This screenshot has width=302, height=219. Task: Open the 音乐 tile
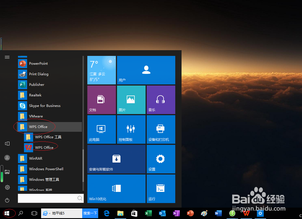(161, 100)
